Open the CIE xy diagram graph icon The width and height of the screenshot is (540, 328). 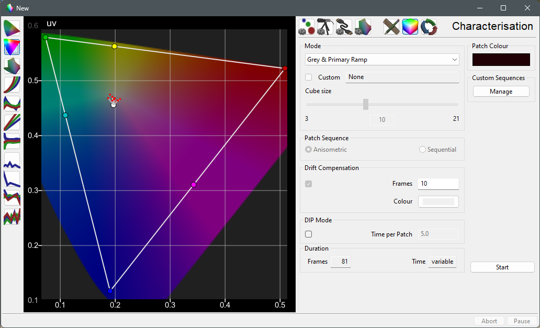pyautogui.click(x=12, y=28)
